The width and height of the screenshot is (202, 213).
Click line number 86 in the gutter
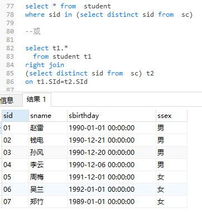(x=10, y=82)
